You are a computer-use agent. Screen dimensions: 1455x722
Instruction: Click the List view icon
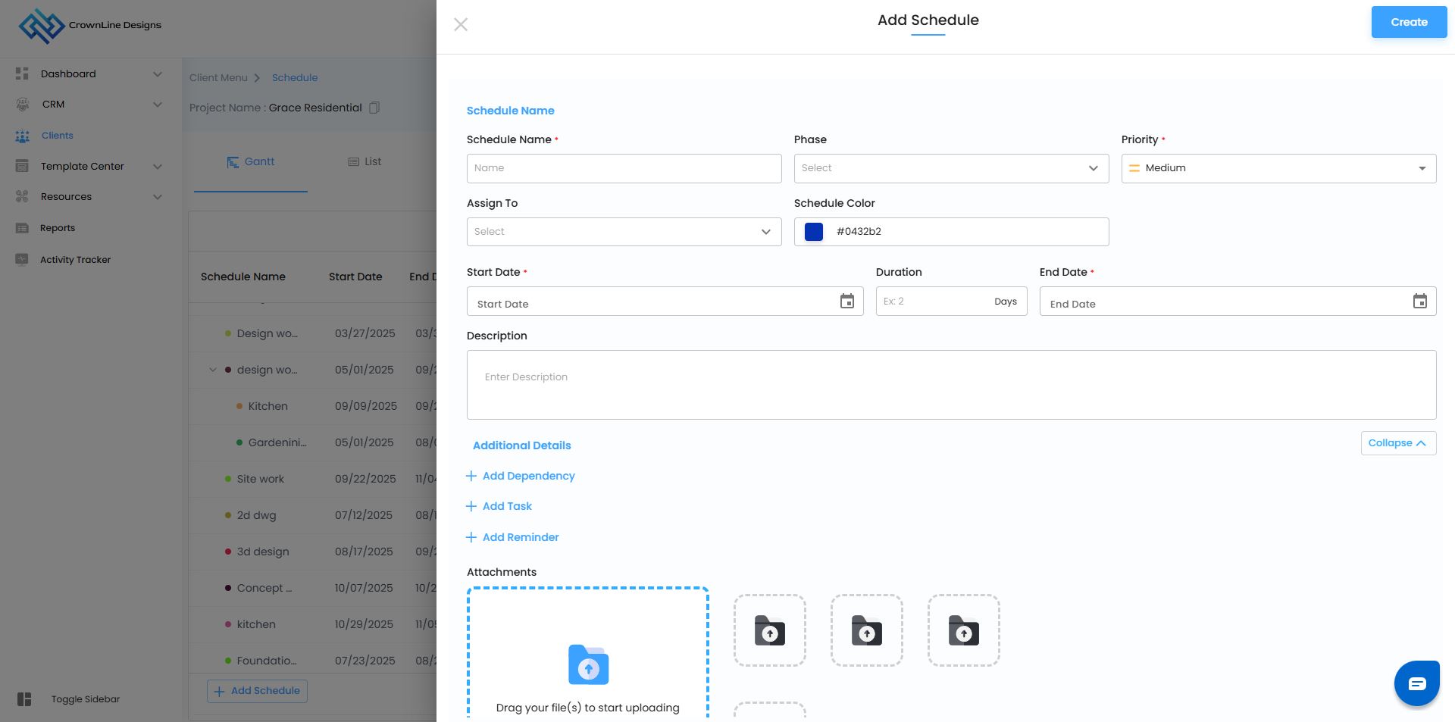coord(353,162)
